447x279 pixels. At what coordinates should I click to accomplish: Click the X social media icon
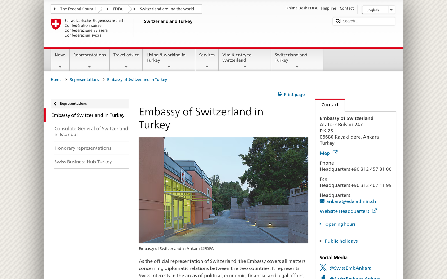pyautogui.click(x=323, y=268)
